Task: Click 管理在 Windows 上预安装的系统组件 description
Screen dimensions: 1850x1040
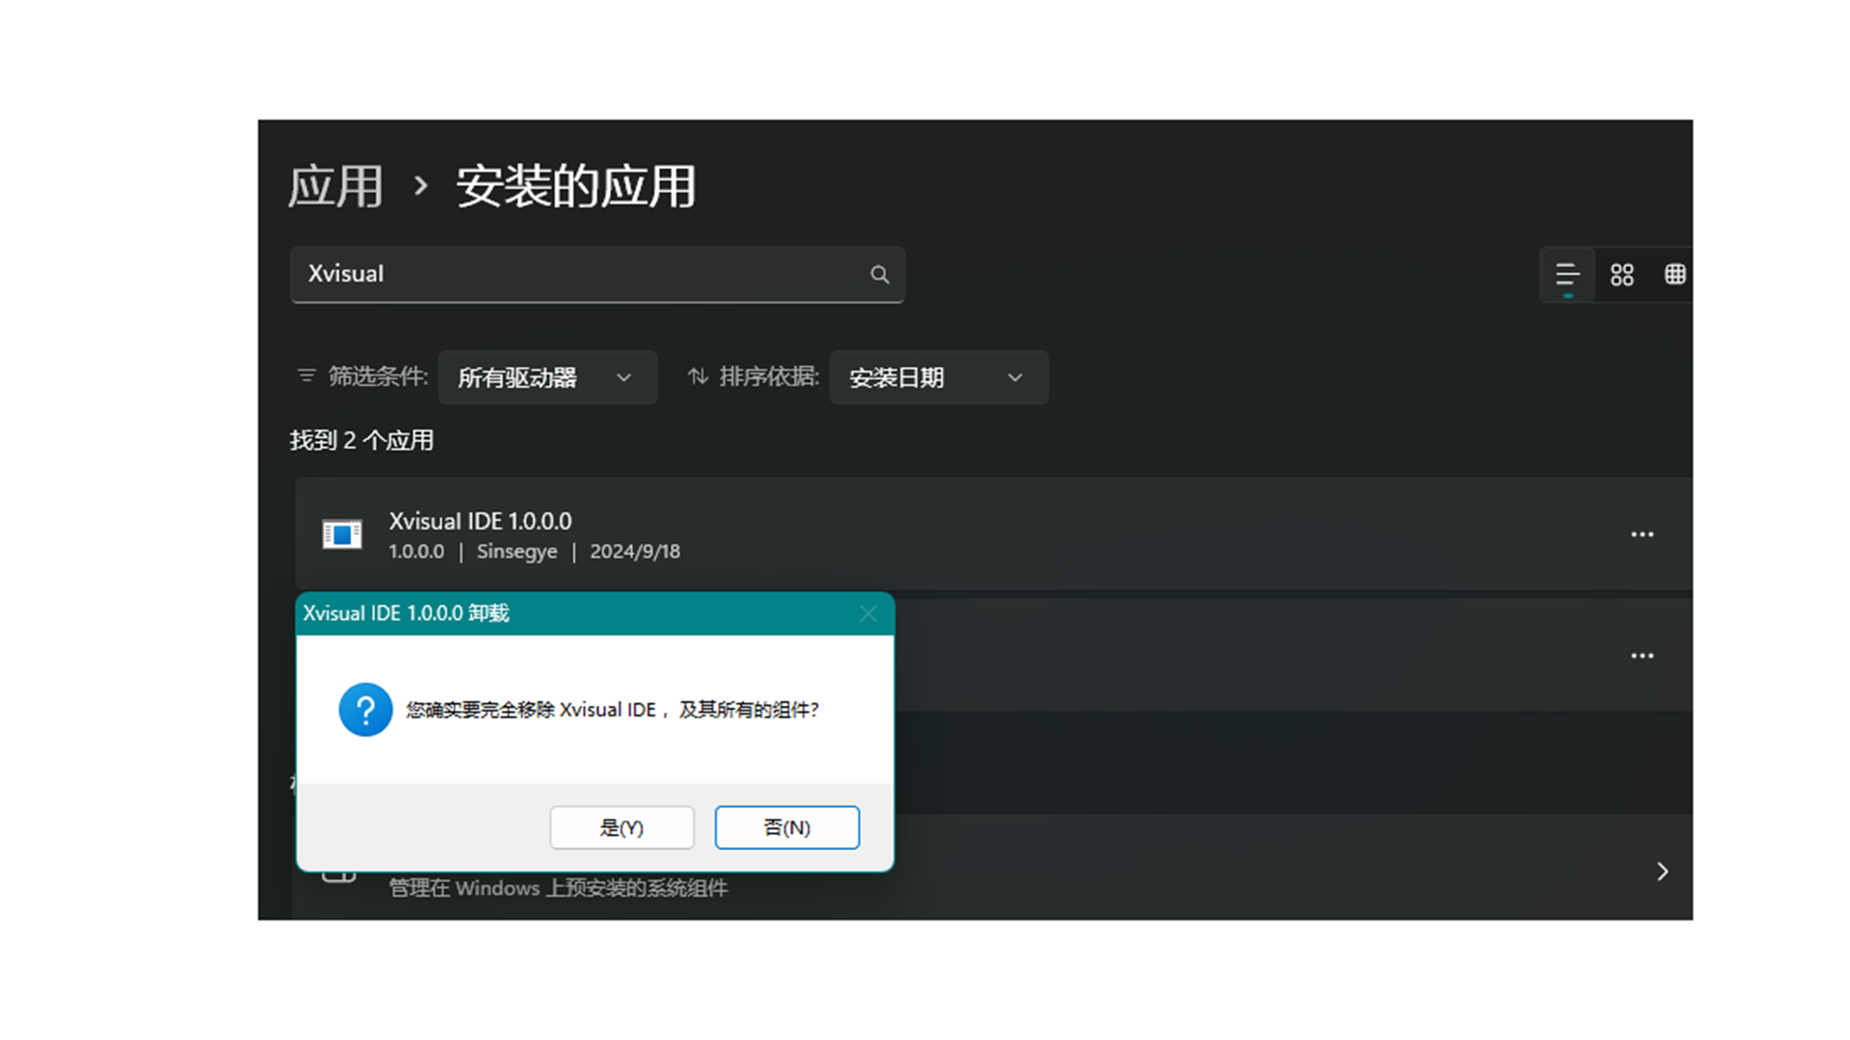Action: coord(559,888)
